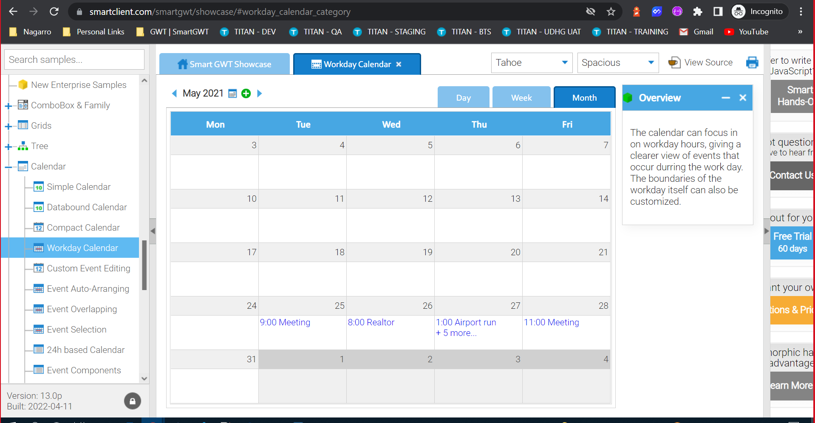
Task: Open the Simple Calendar sample
Action: pos(79,187)
